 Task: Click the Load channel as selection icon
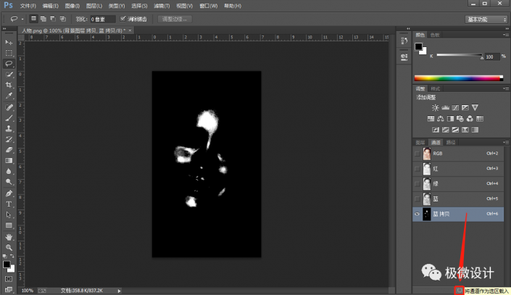point(459,290)
